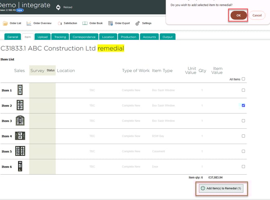Open the Settings gears icon
Image resolution: width=270 pixels, height=200 pixels.
[x=137, y=23]
